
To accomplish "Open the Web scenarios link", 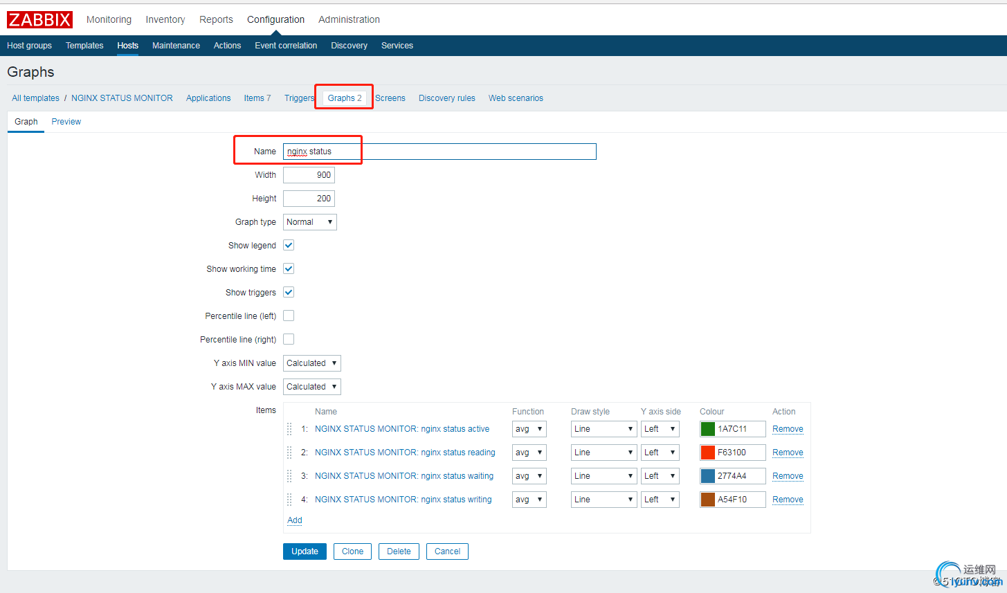I will click(x=516, y=98).
